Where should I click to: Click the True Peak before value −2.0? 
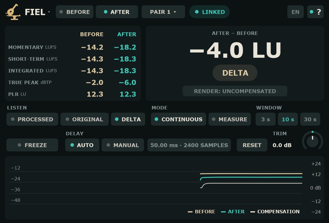click(x=95, y=82)
